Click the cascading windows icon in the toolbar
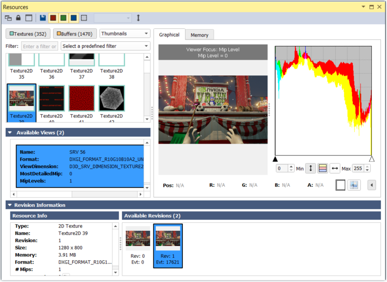 [x=8, y=18]
